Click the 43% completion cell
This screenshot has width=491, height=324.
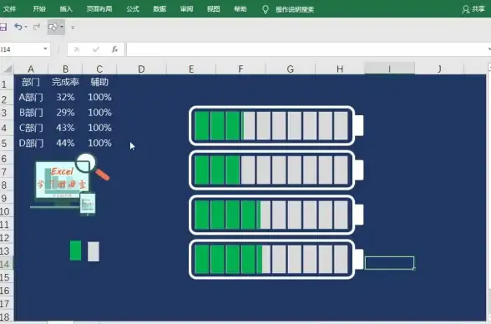tap(65, 128)
